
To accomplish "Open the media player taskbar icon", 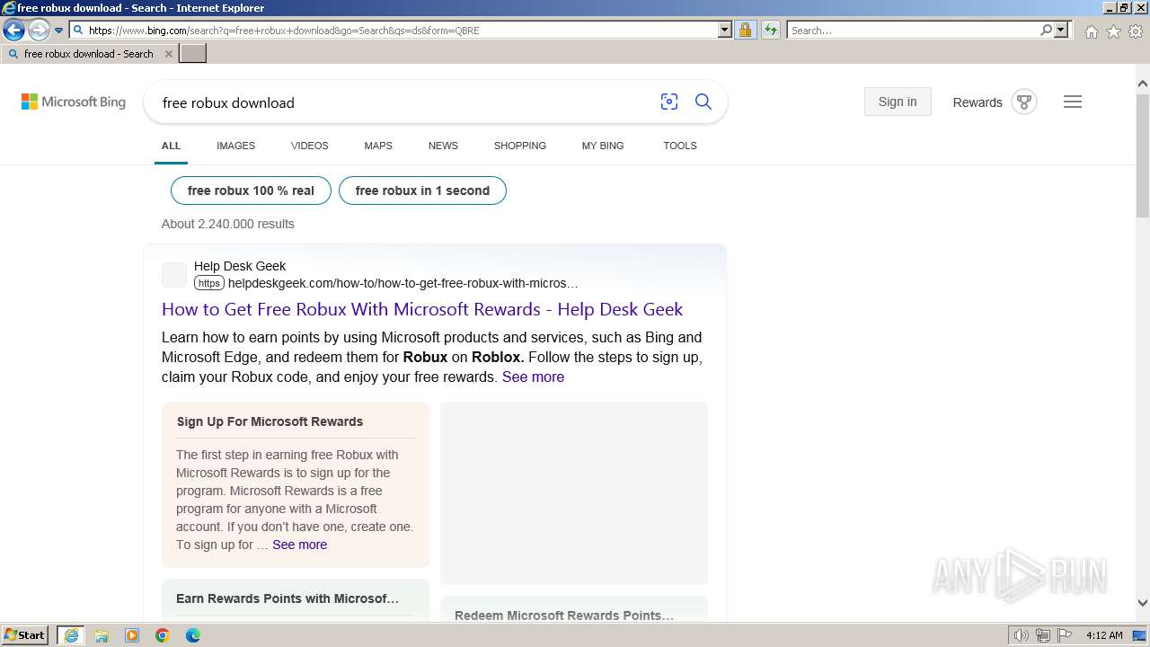I will [x=132, y=635].
